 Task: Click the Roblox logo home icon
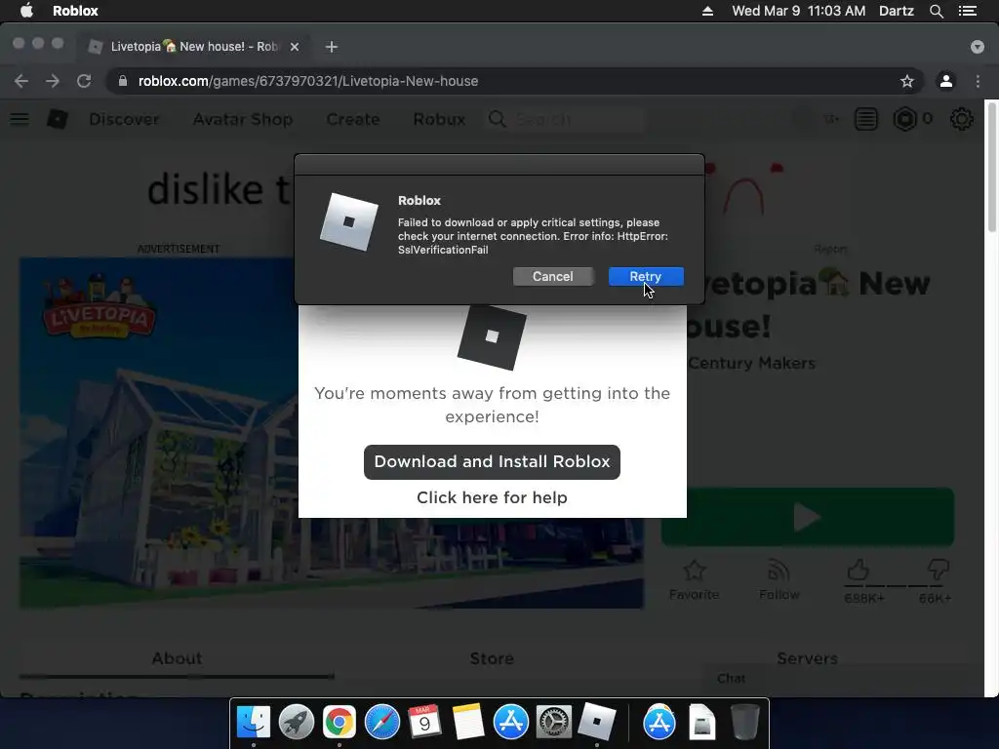(58, 119)
